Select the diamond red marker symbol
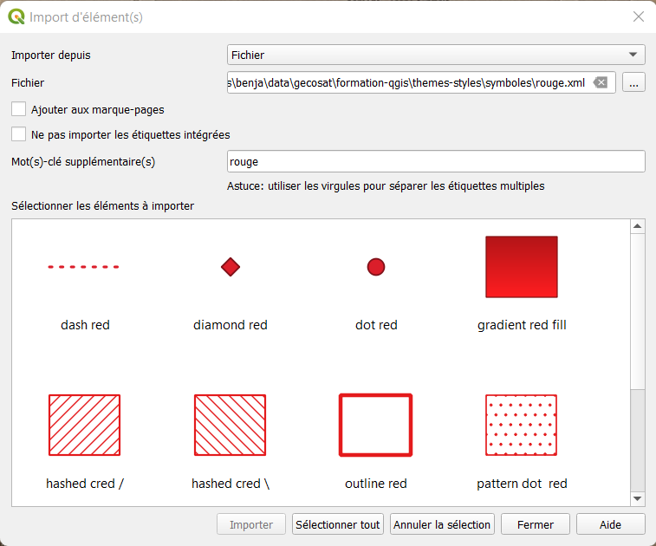The image size is (656, 546). [230, 268]
